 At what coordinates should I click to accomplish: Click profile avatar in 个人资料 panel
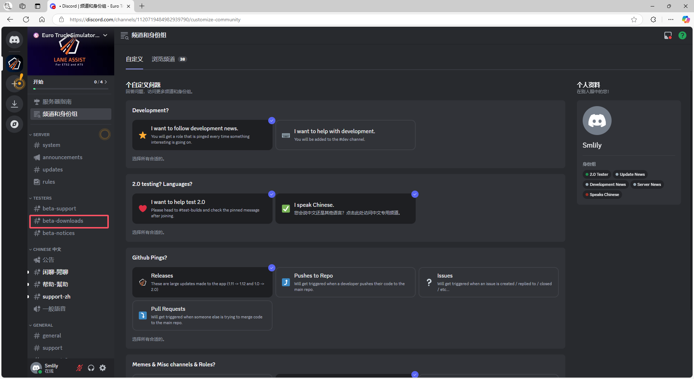click(597, 121)
